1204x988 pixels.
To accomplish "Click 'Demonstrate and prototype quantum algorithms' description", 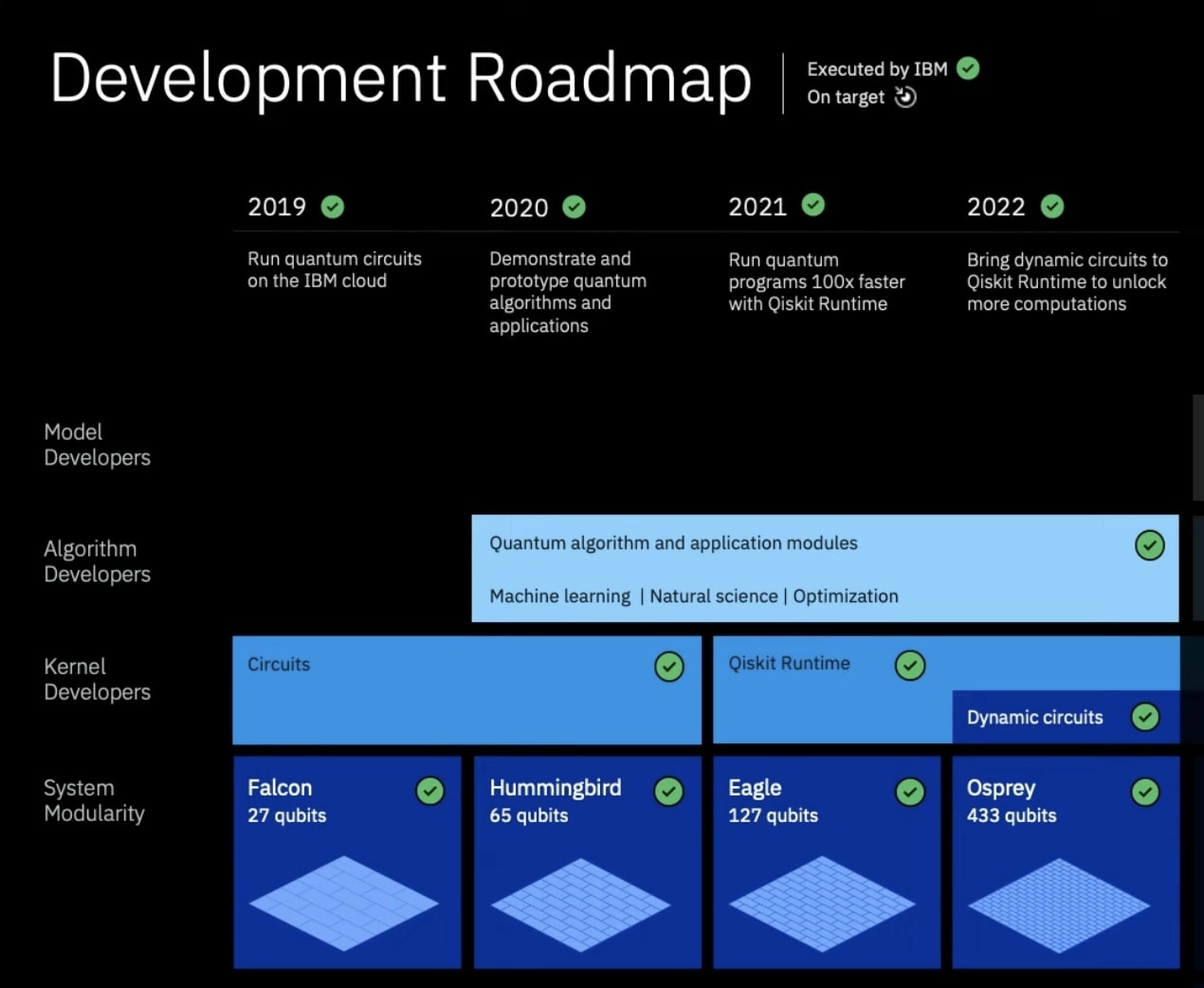I will coord(568,292).
